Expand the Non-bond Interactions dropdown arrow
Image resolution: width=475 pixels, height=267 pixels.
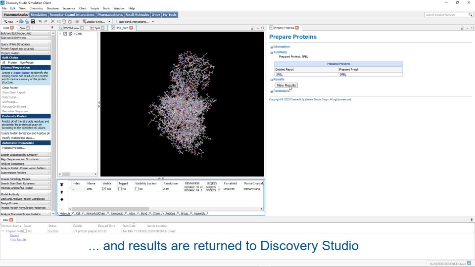click(x=153, y=21)
